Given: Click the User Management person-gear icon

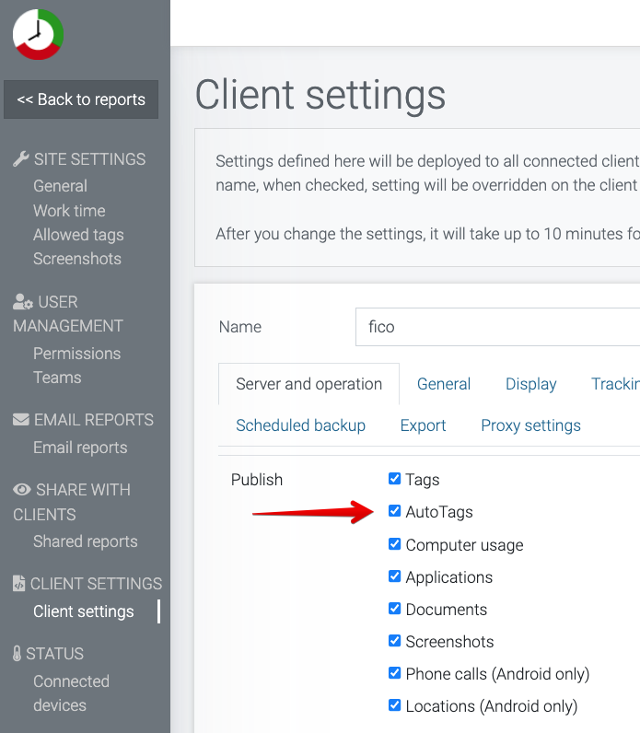Looking at the screenshot, I should click(x=22, y=302).
